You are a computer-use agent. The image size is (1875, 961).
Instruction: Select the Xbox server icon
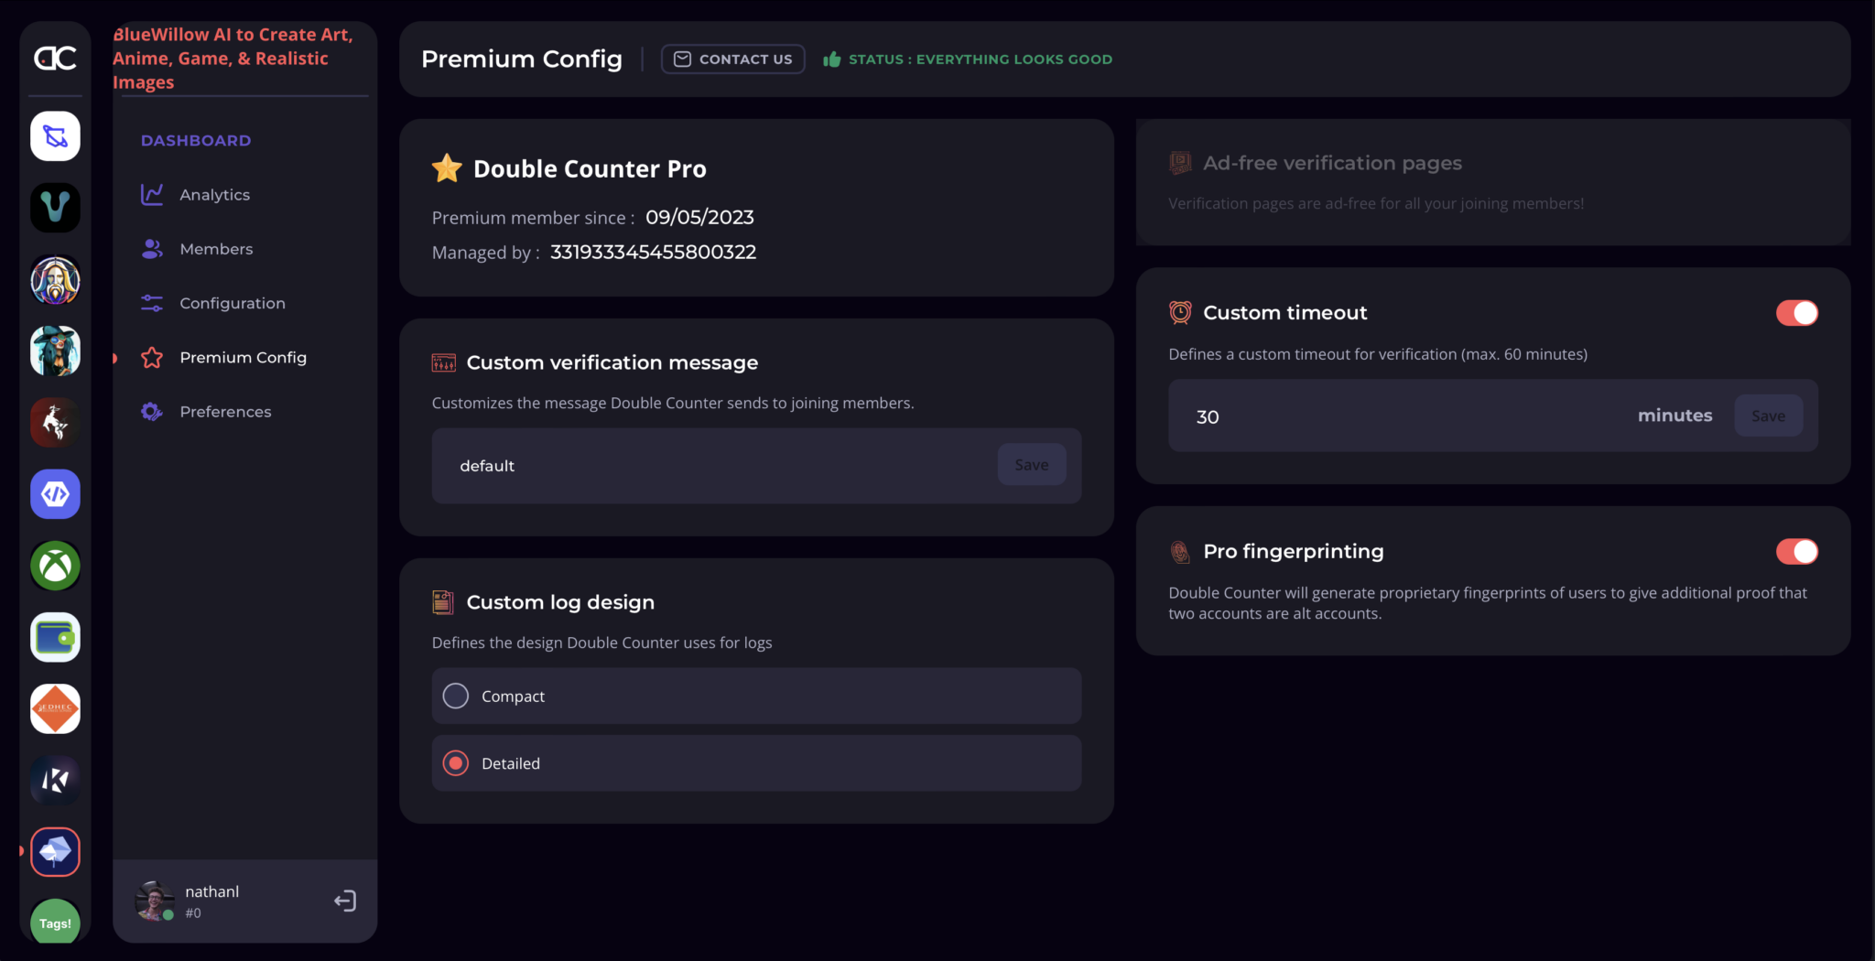[55, 566]
